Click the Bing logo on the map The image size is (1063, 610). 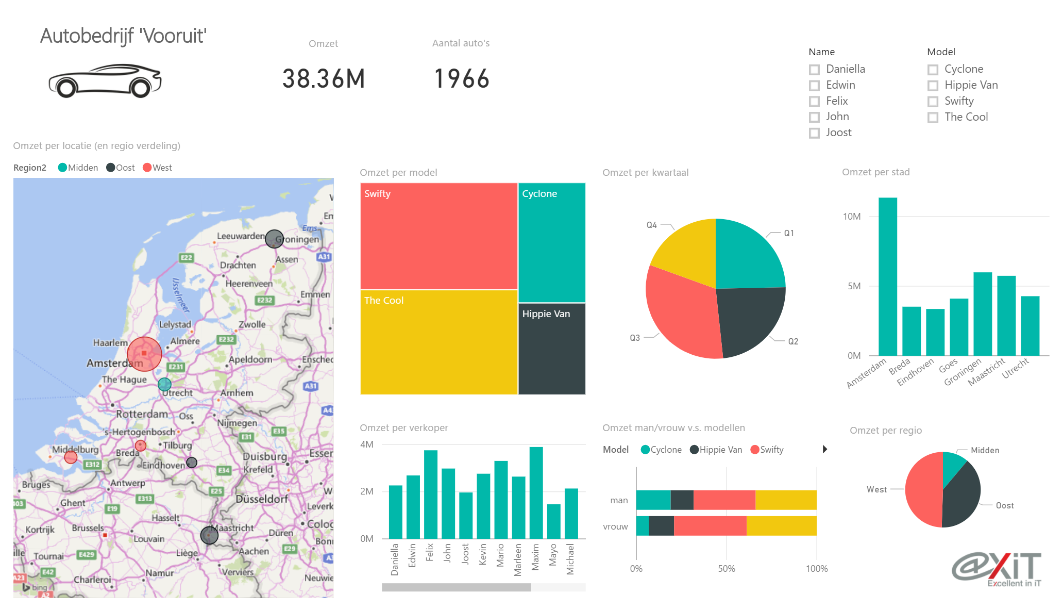coord(35,587)
